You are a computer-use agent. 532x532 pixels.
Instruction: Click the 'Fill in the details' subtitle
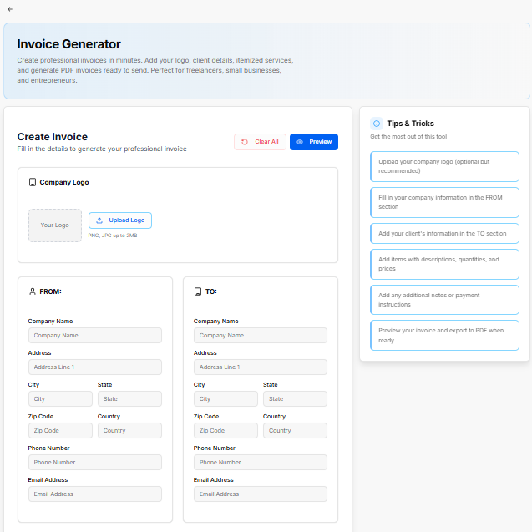(102, 149)
